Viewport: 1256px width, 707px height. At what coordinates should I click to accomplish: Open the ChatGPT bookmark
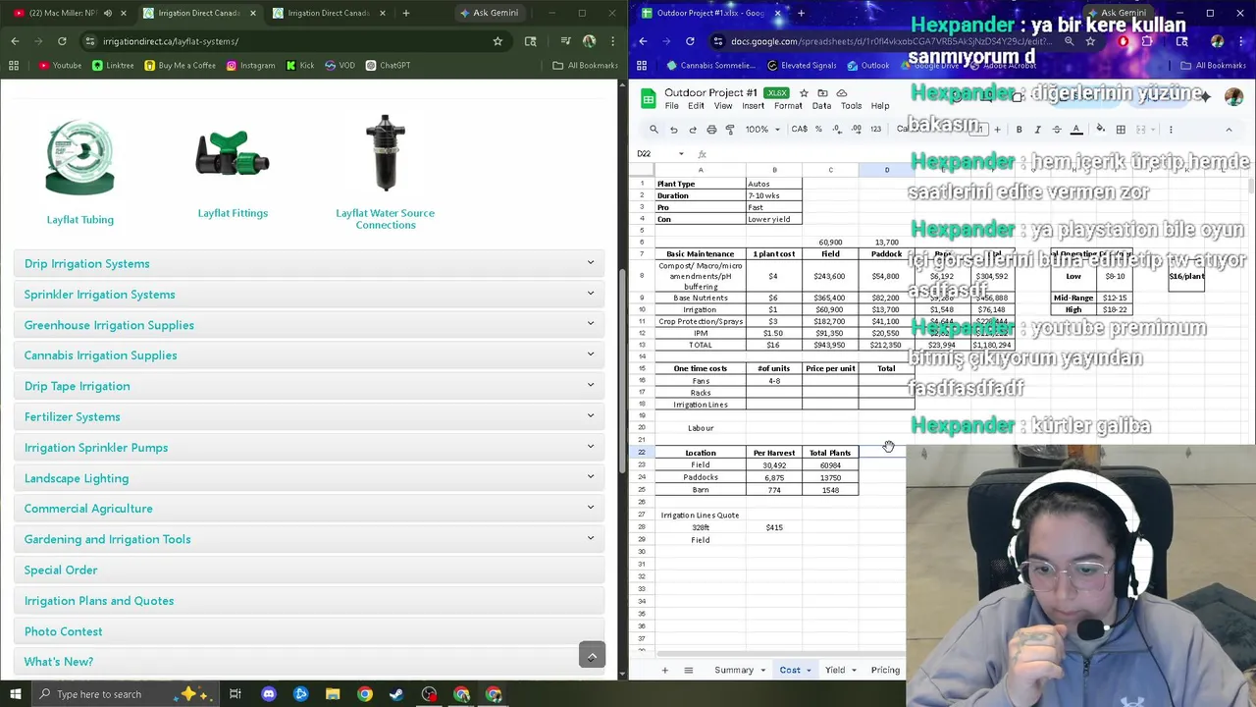coord(388,66)
